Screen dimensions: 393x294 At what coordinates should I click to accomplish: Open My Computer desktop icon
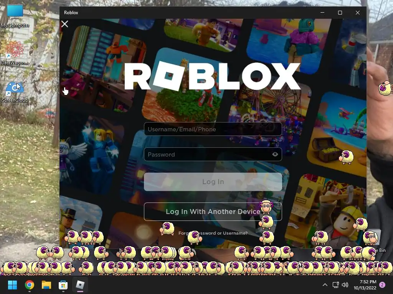click(x=15, y=16)
